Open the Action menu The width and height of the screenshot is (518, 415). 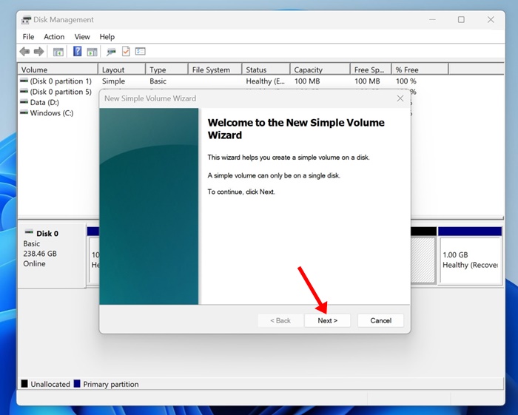pos(54,37)
